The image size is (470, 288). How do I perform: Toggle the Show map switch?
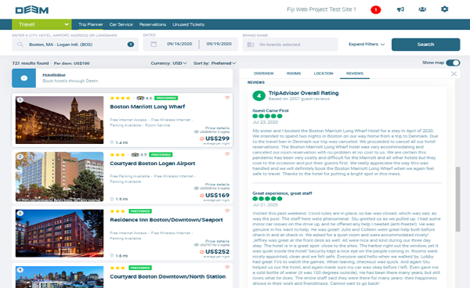(453, 63)
